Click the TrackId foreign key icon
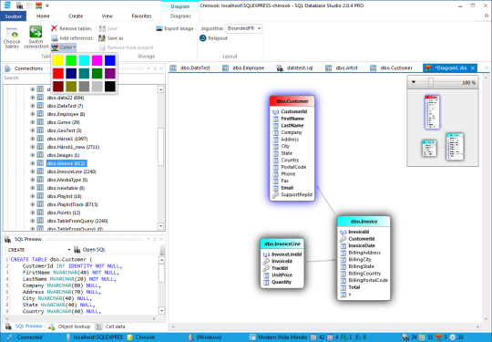The image size is (492, 342). click(x=266, y=268)
